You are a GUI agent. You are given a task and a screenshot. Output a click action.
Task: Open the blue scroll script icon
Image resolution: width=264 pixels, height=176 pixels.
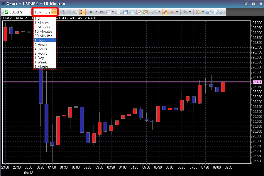pos(215,12)
